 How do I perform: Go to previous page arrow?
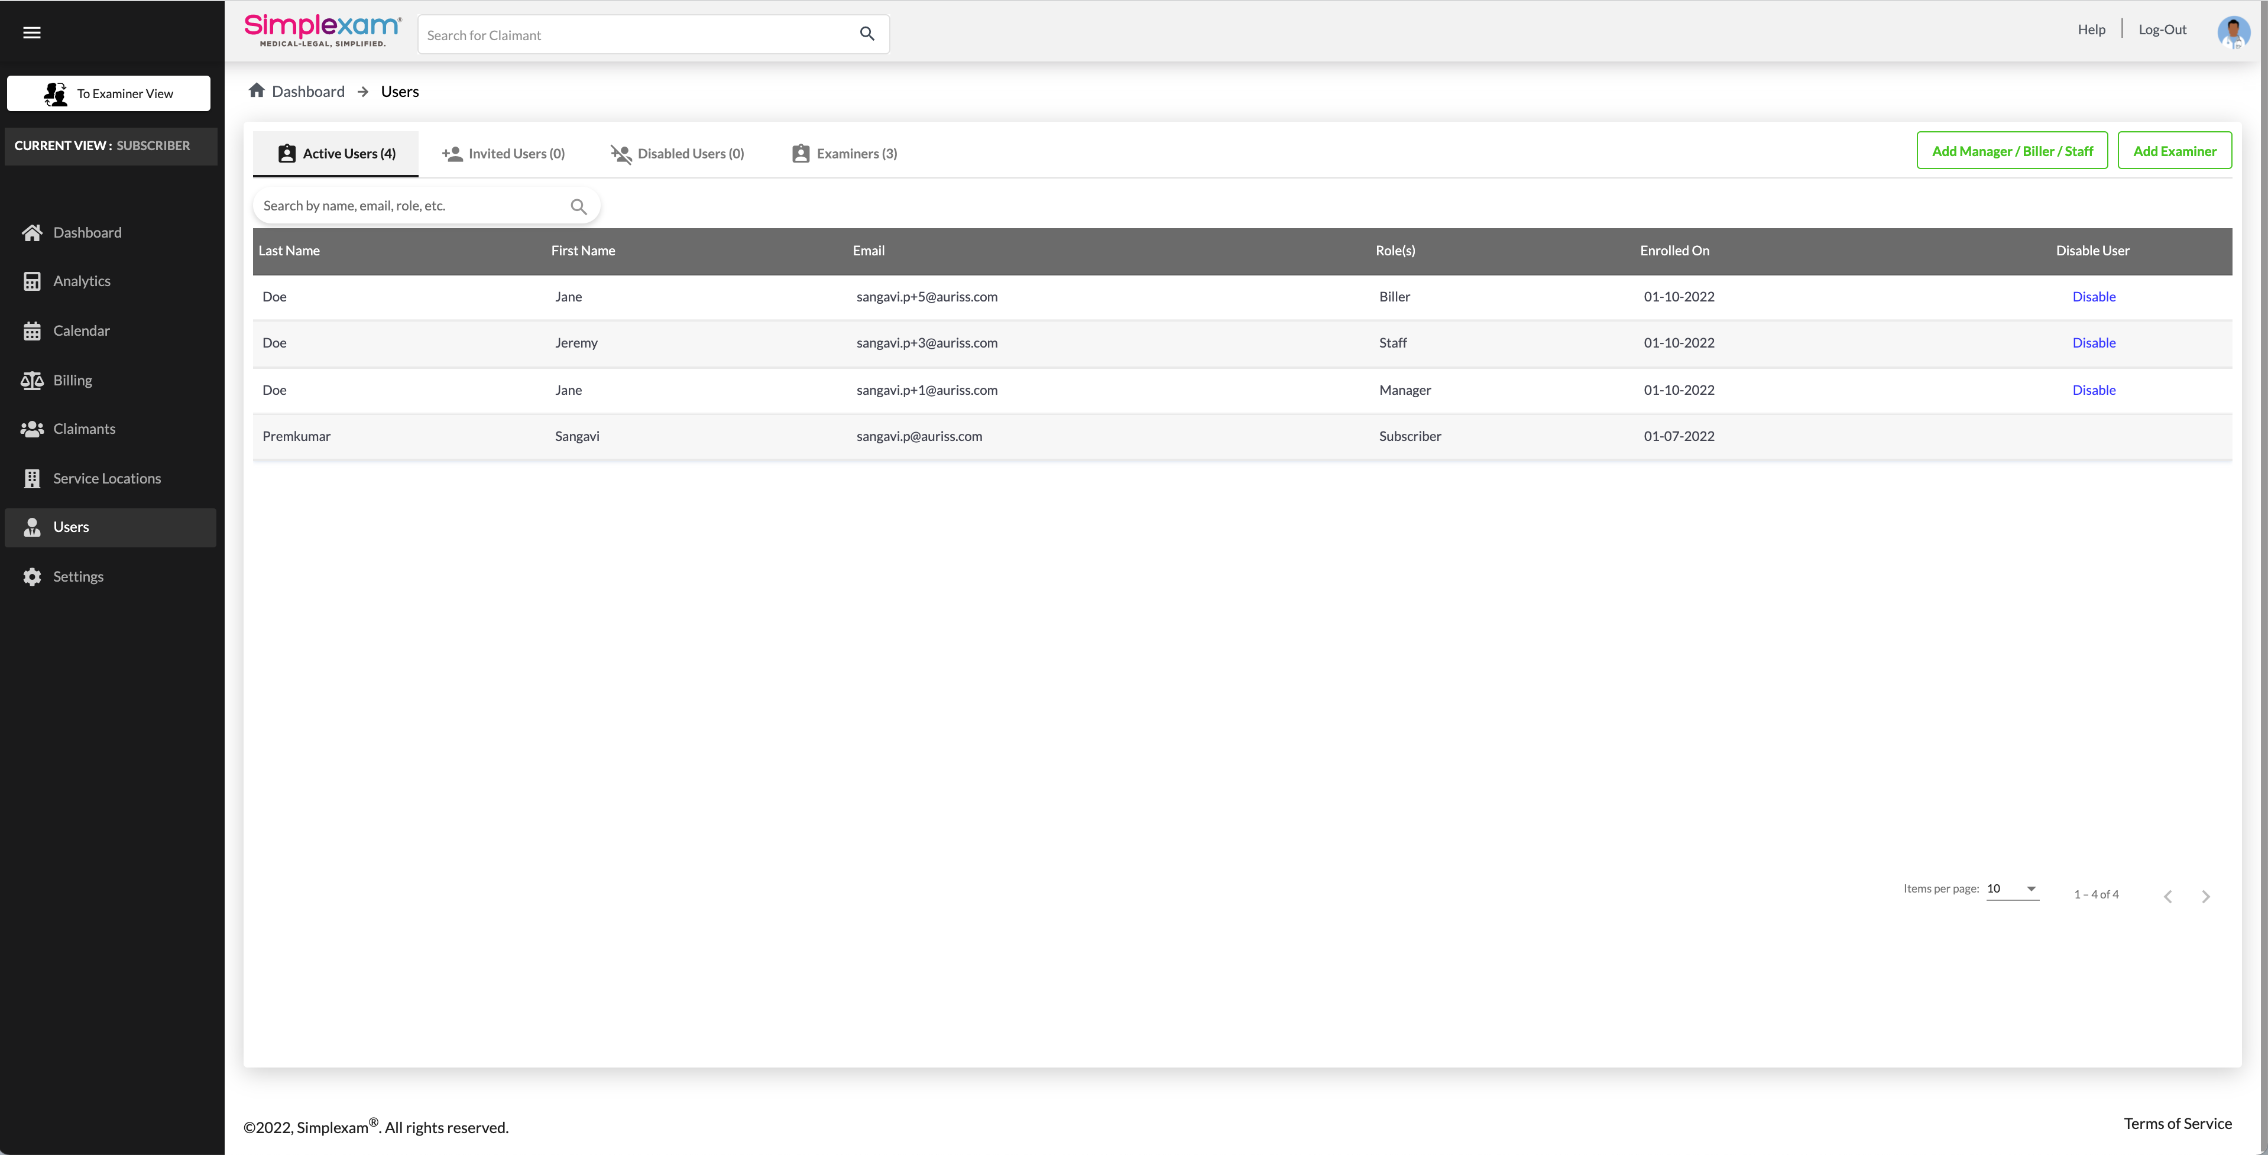click(x=2167, y=896)
